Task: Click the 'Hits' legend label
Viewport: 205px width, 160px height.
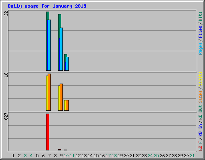Action: [200, 16]
